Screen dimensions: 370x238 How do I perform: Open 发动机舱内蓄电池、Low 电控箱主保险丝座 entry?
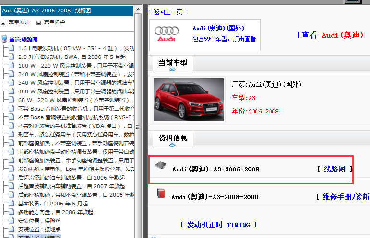(76, 169)
